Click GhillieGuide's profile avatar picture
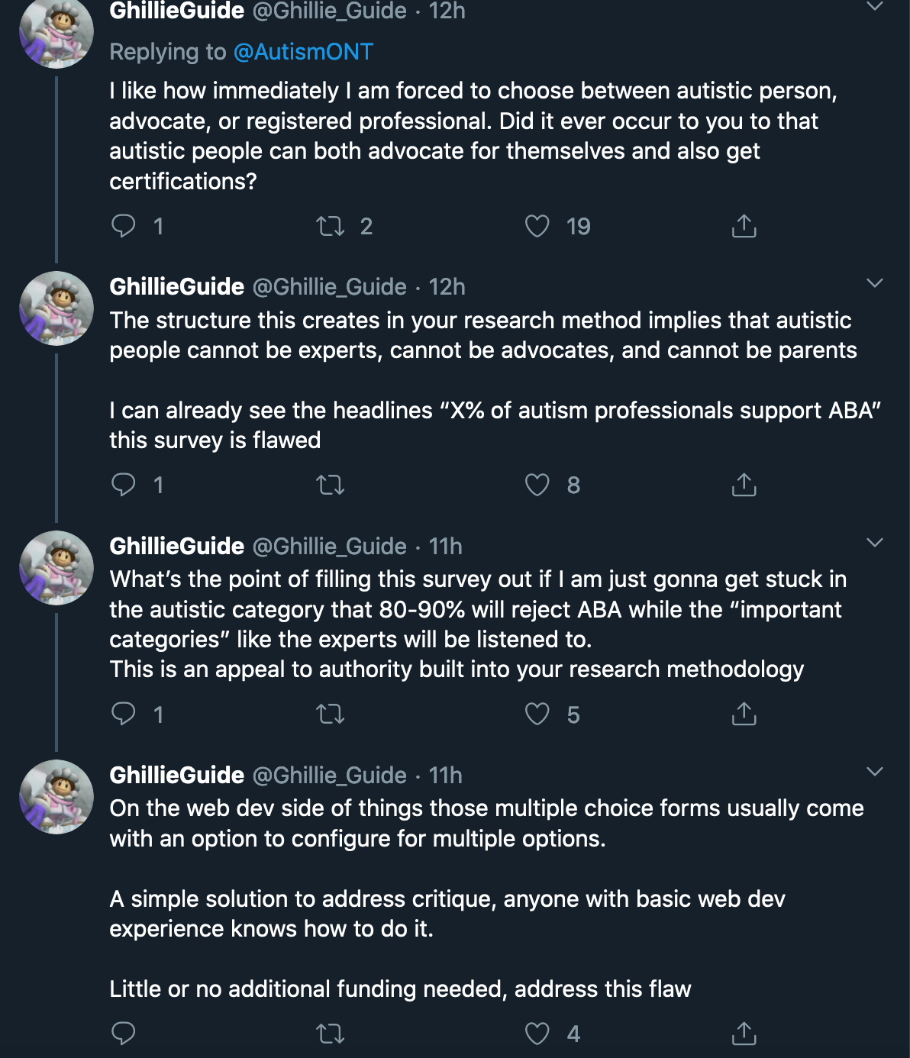910x1058 pixels. click(x=56, y=31)
